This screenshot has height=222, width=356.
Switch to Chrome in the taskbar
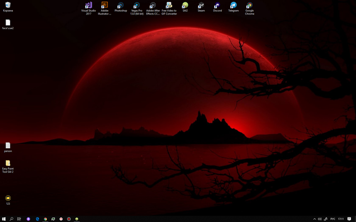(x=46, y=219)
